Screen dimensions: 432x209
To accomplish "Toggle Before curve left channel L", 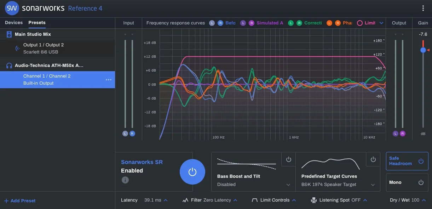I will (212, 23).
